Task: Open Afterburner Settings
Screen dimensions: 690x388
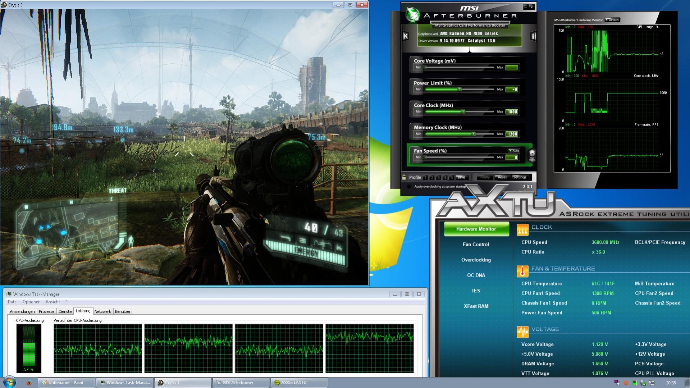Action: 520,177
